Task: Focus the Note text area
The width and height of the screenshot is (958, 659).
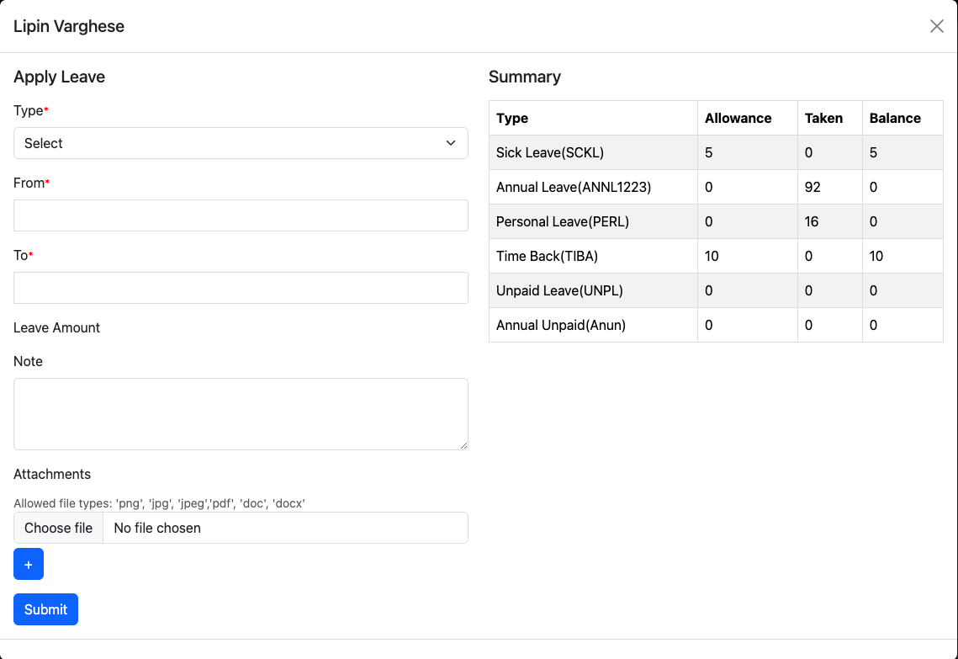Action: point(241,413)
